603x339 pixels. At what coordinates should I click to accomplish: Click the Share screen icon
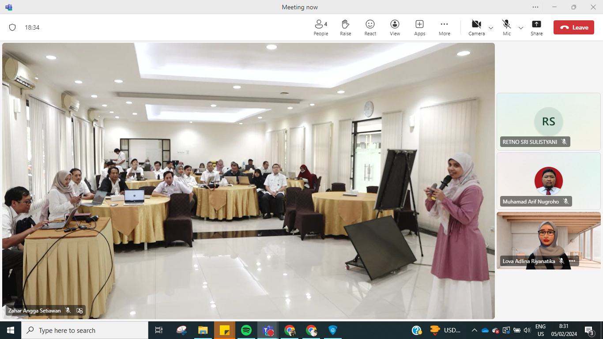point(536,27)
